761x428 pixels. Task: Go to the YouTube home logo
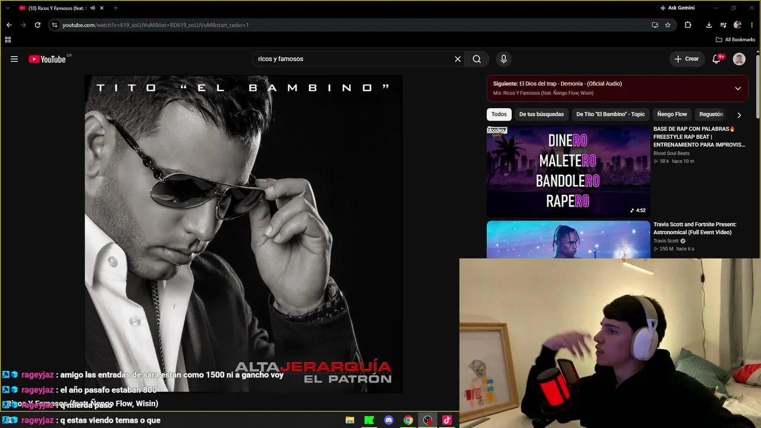click(47, 59)
